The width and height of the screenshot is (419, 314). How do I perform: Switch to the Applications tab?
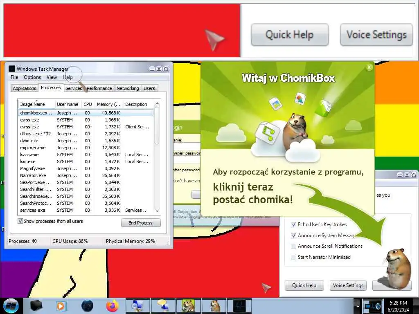[24, 88]
